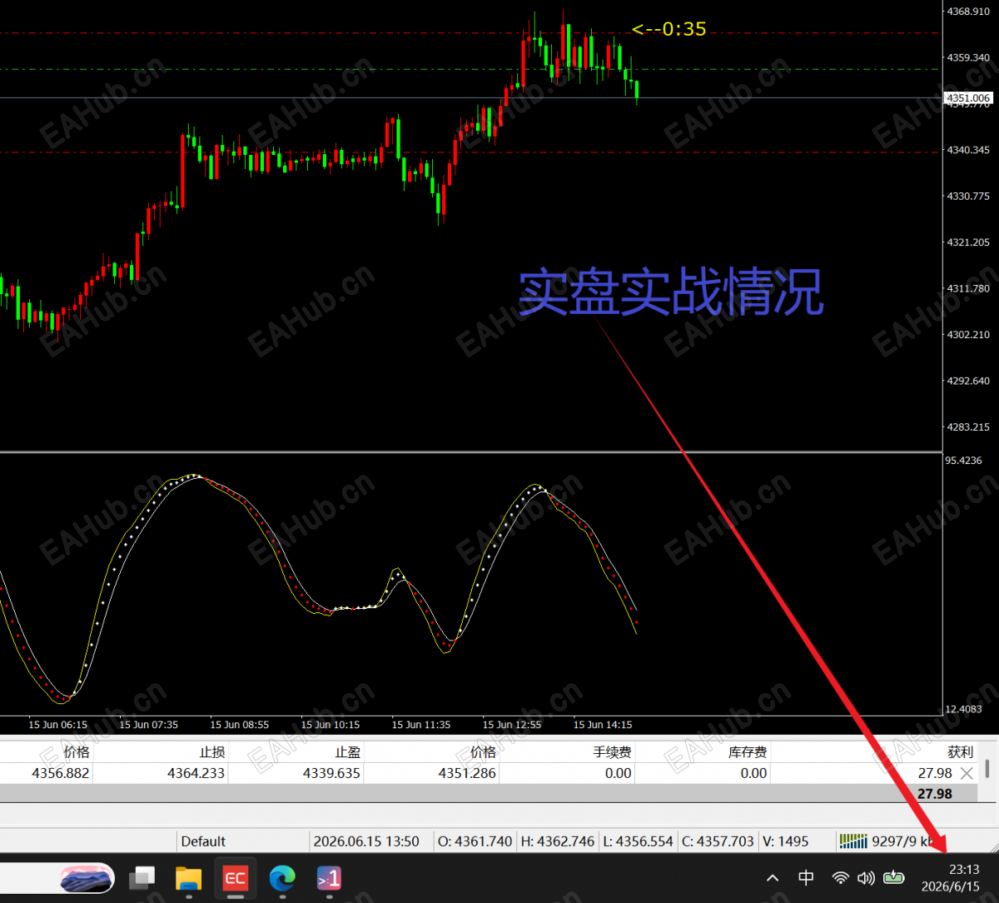Image resolution: width=999 pixels, height=903 pixels.
Task: Click the current price label 4351.006
Action: tap(969, 98)
